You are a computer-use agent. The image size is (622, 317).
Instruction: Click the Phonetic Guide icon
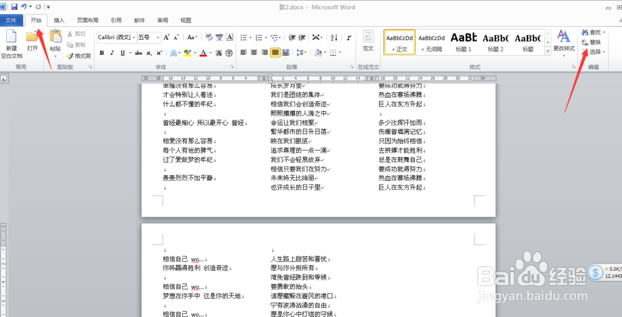click(220, 37)
